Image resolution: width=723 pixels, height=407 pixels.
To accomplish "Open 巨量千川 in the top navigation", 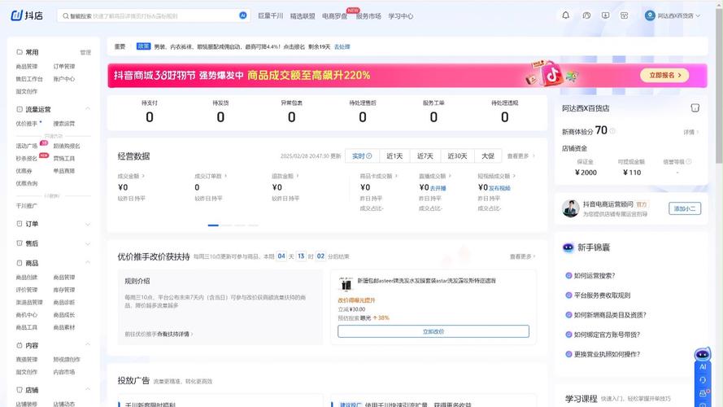I will click(270, 15).
